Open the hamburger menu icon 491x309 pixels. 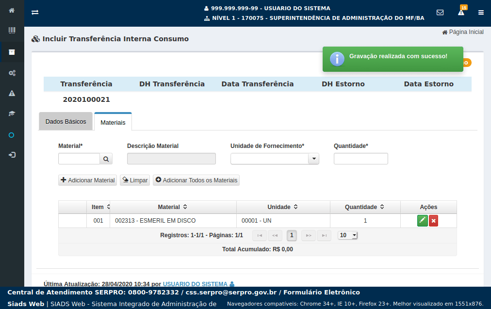point(481,13)
